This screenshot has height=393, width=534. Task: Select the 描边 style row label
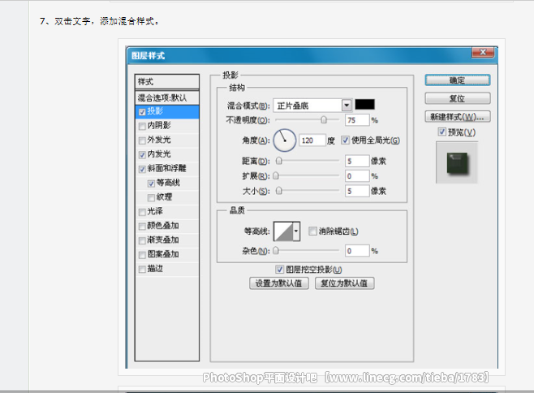[x=155, y=269]
